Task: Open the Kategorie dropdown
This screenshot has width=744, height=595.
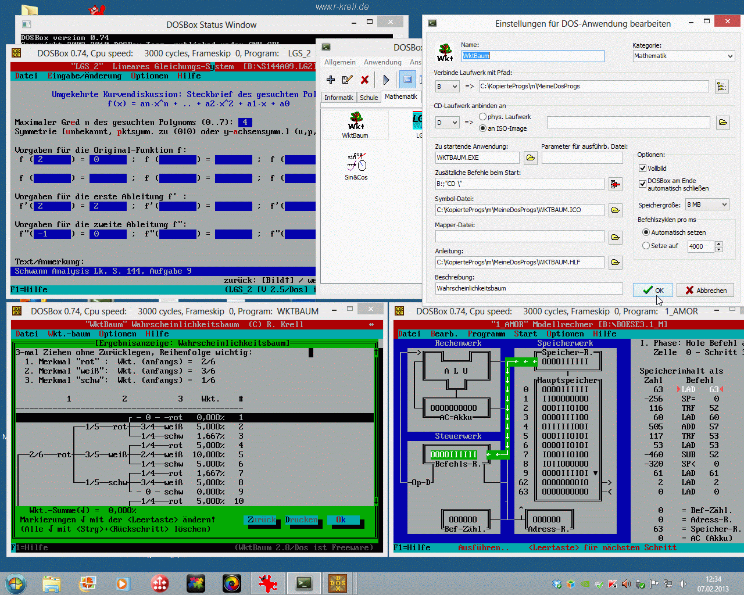Action: click(x=684, y=56)
